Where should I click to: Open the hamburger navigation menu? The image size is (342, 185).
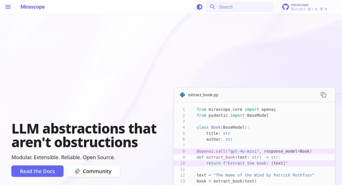(x=8, y=7)
